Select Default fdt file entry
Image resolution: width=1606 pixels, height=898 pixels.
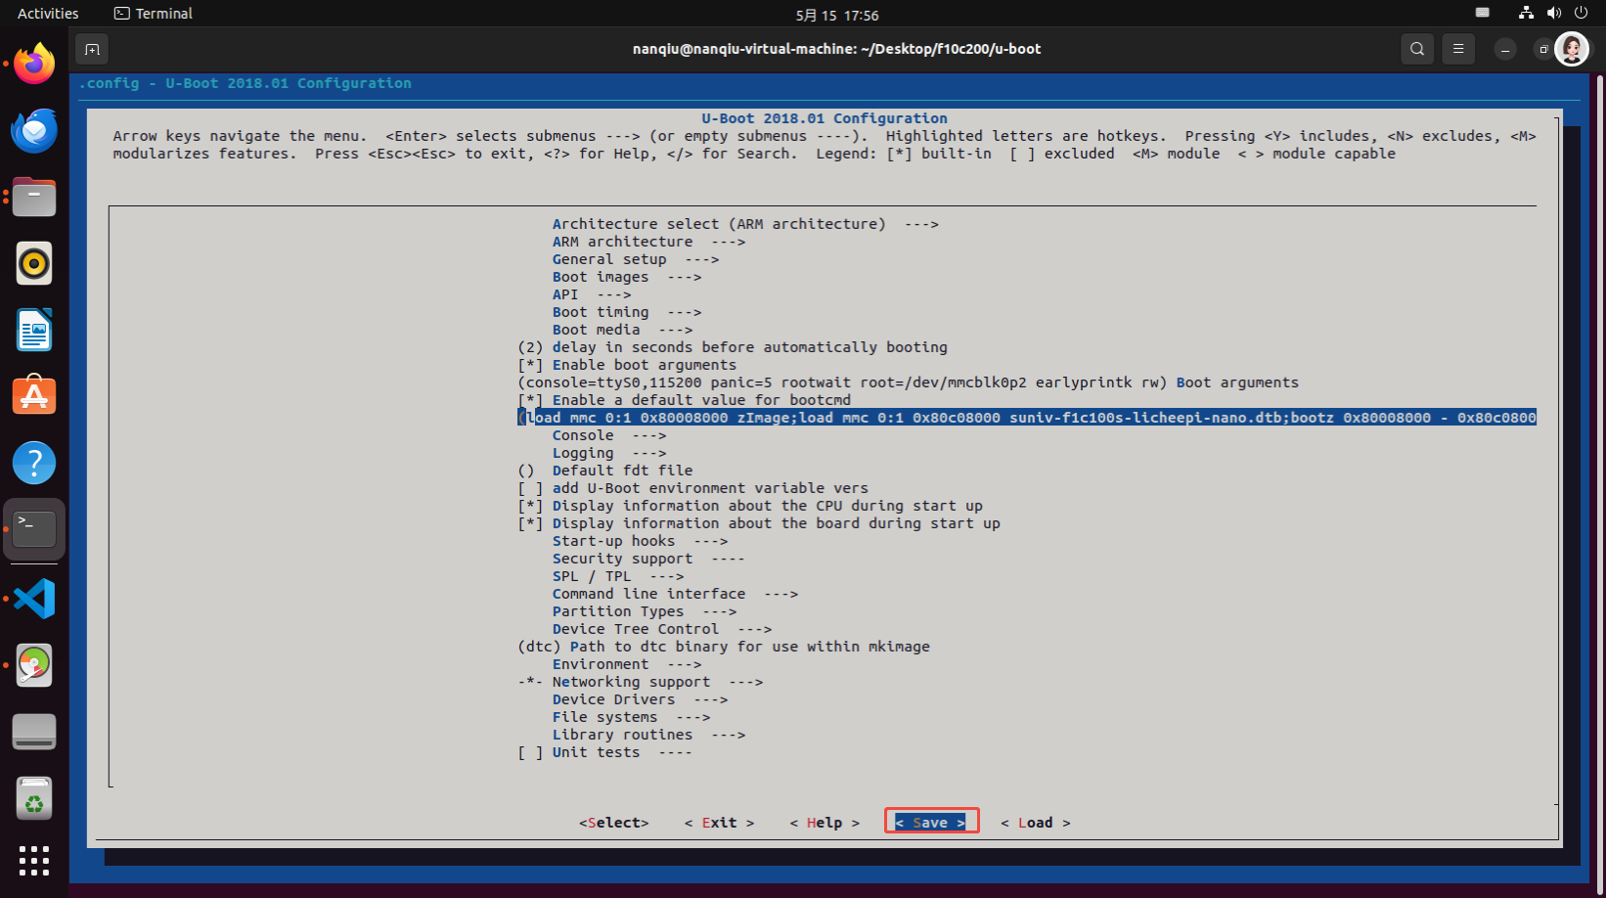click(x=605, y=471)
